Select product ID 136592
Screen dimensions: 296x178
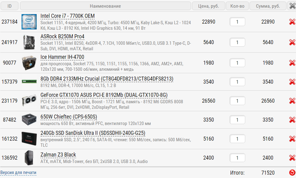[x=10, y=158]
